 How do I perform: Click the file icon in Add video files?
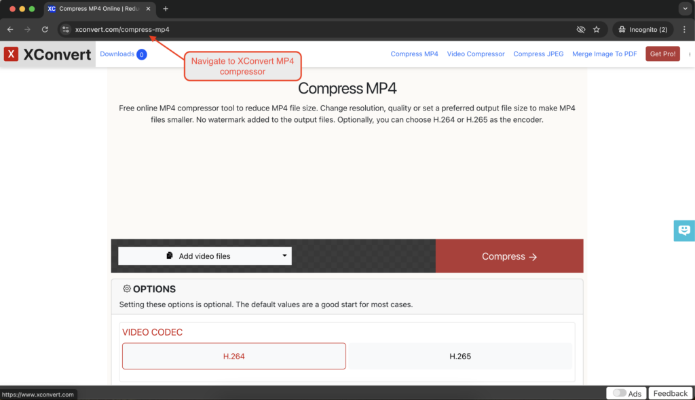click(169, 256)
